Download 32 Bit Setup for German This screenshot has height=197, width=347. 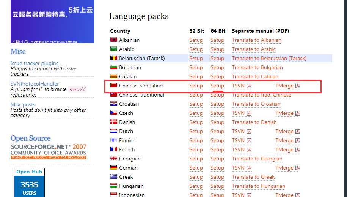point(196,168)
